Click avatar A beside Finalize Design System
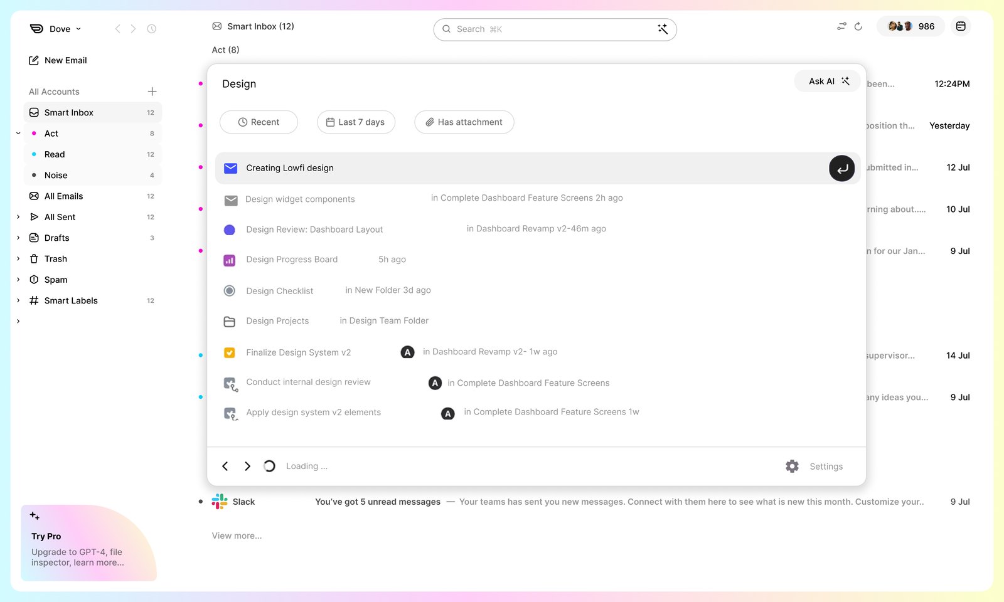This screenshot has height=602, width=1004. (407, 352)
